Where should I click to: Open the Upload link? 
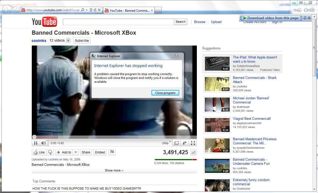point(216,22)
